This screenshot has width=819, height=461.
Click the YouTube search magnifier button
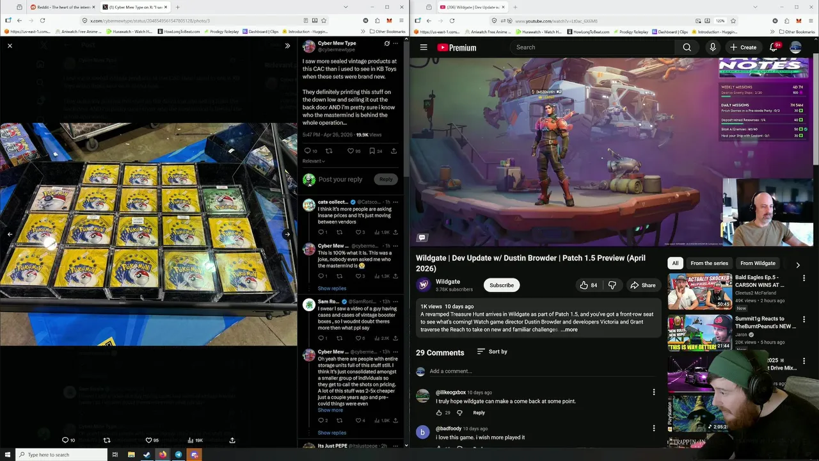point(687,47)
